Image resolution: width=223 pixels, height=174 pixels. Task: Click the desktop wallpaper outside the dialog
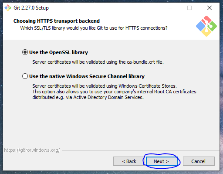tap(221, 87)
